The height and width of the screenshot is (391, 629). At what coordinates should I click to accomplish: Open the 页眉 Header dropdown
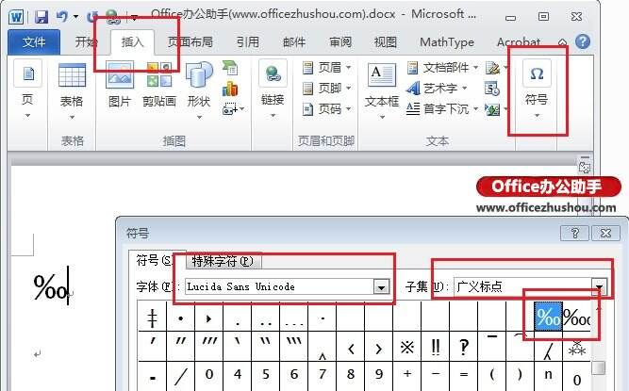coord(326,67)
